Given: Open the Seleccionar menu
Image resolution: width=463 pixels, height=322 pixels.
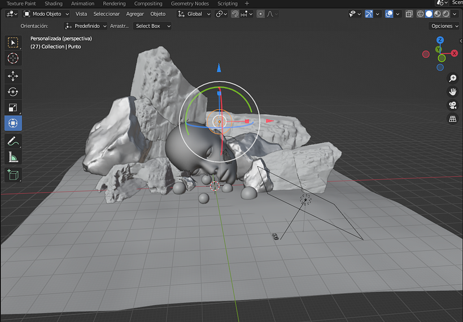Looking at the screenshot, I should (106, 14).
